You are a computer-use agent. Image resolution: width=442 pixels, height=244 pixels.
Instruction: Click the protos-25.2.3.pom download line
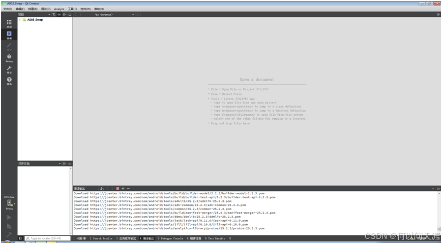click(x=169, y=228)
